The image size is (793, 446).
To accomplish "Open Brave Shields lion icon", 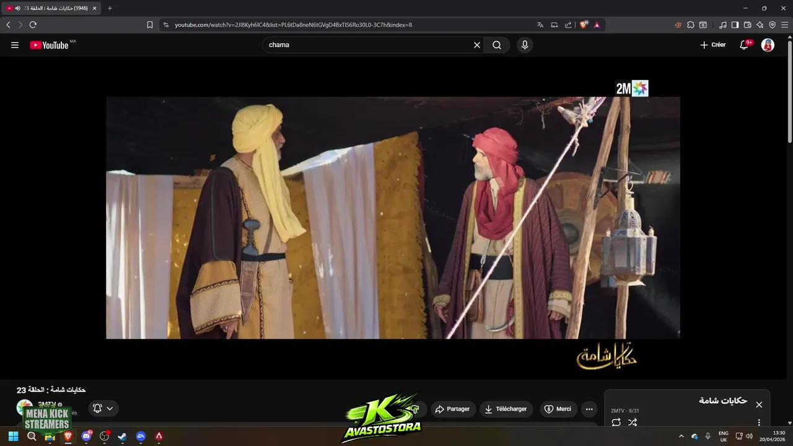I will point(584,25).
